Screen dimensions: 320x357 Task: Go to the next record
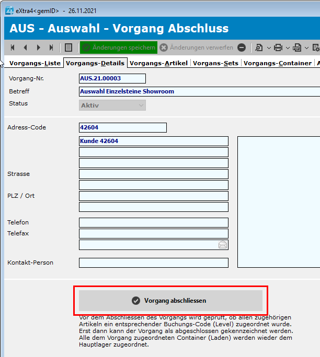pos(38,47)
